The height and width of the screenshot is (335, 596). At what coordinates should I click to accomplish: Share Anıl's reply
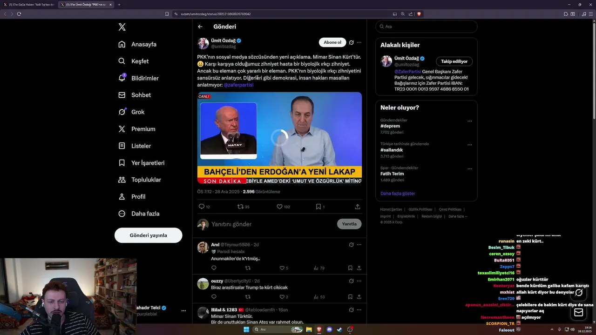(x=359, y=268)
